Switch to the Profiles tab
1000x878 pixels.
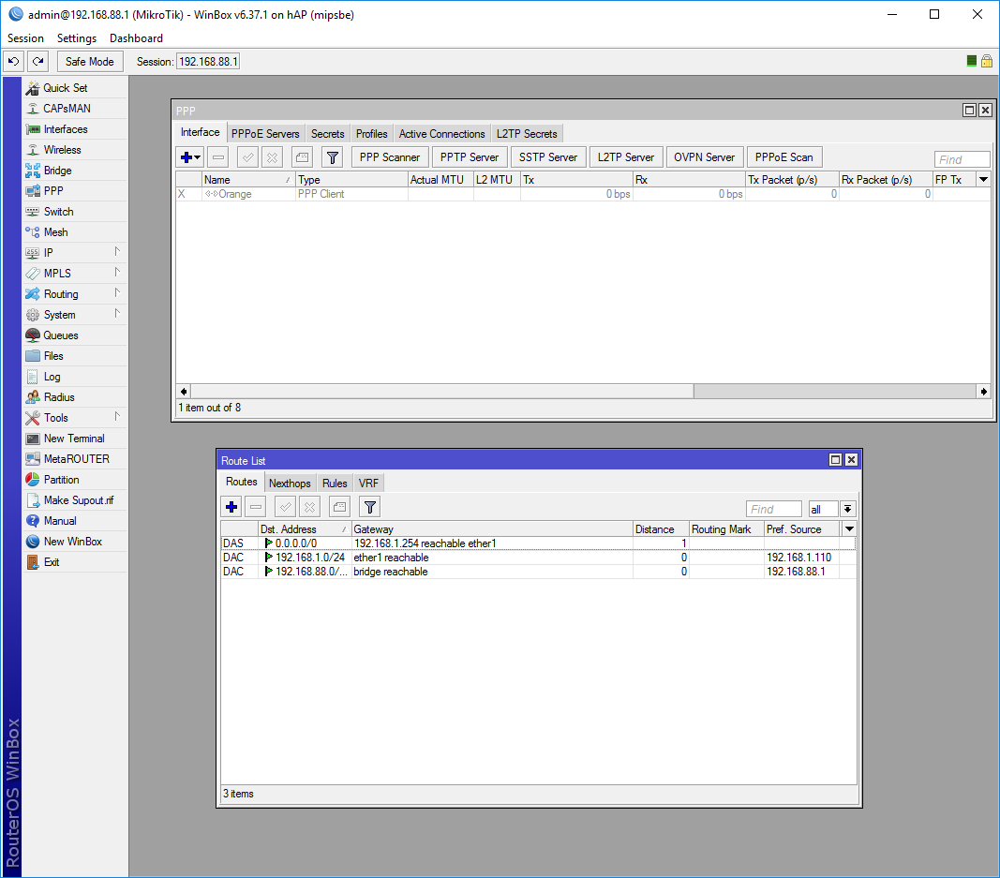[x=372, y=134]
